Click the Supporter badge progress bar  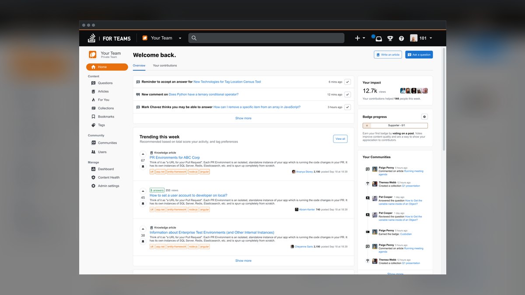coord(395,125)
